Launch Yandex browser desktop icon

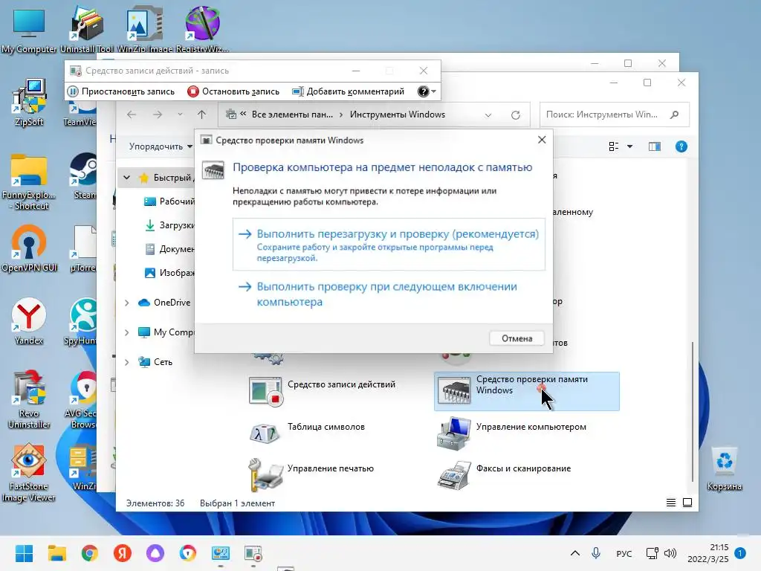coord(29,321)
